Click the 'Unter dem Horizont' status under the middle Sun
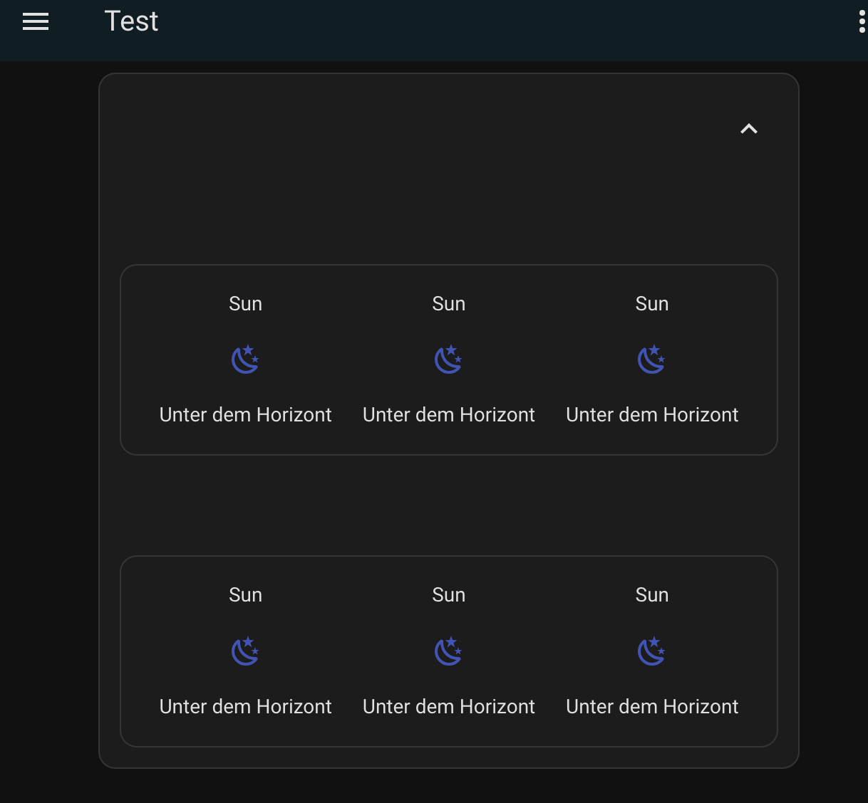The width and height of the screenshot is (868, 803). [x=448, y=414]
